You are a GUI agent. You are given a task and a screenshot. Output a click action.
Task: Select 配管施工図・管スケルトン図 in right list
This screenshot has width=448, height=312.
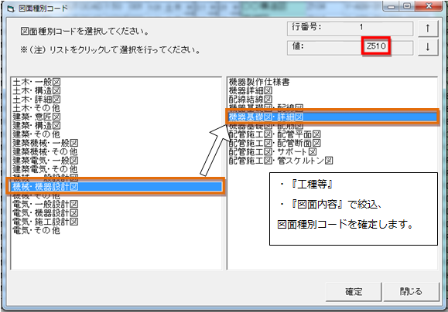pos(281,161)
